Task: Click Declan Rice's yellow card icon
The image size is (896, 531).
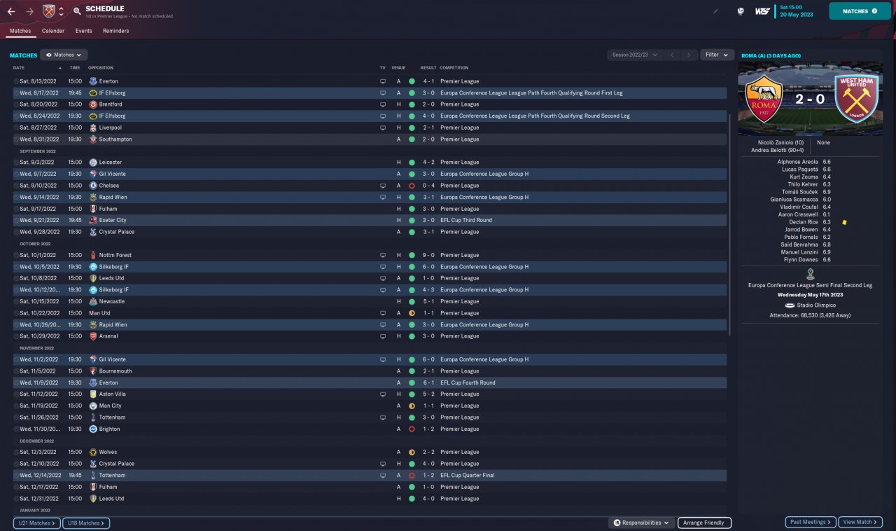Action: [x=845, y=222]
